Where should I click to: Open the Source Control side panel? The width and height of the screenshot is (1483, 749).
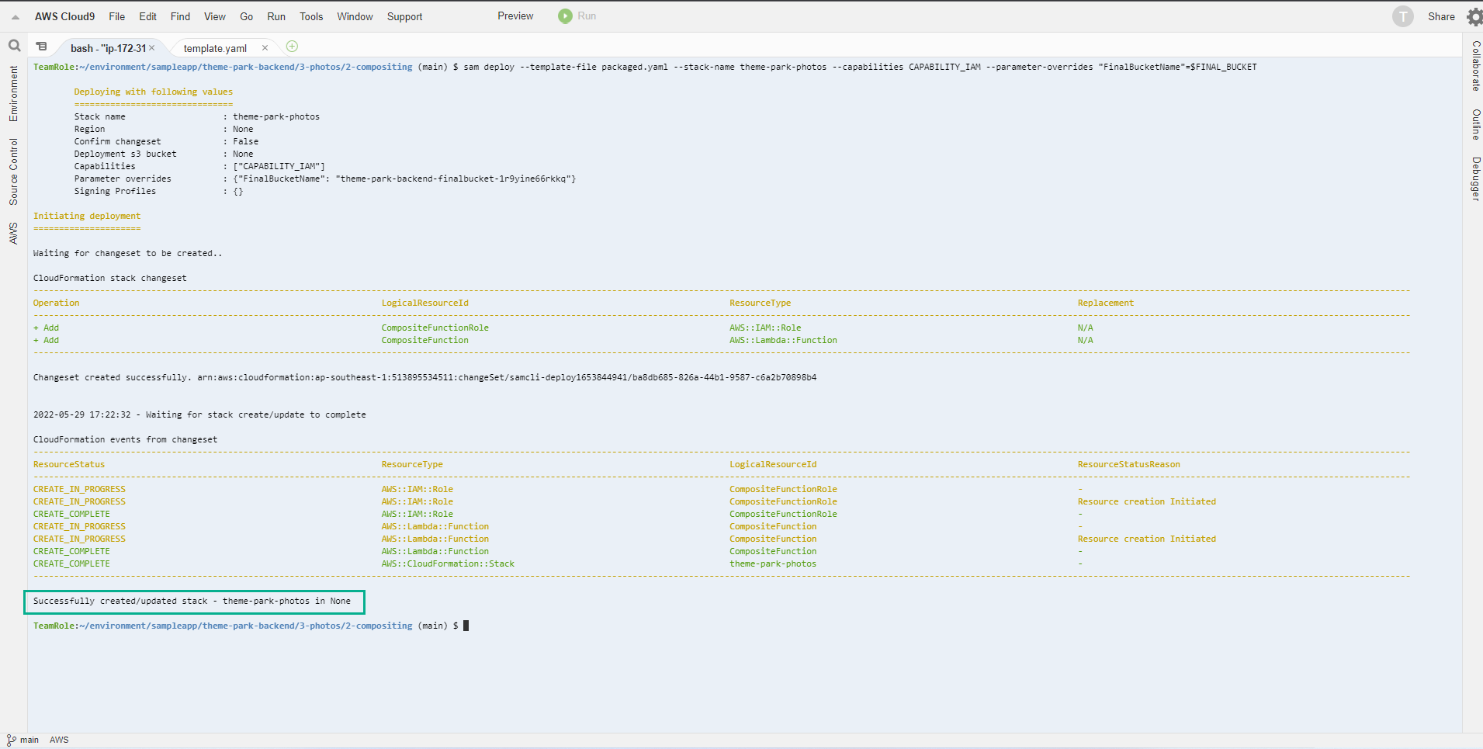13,172
